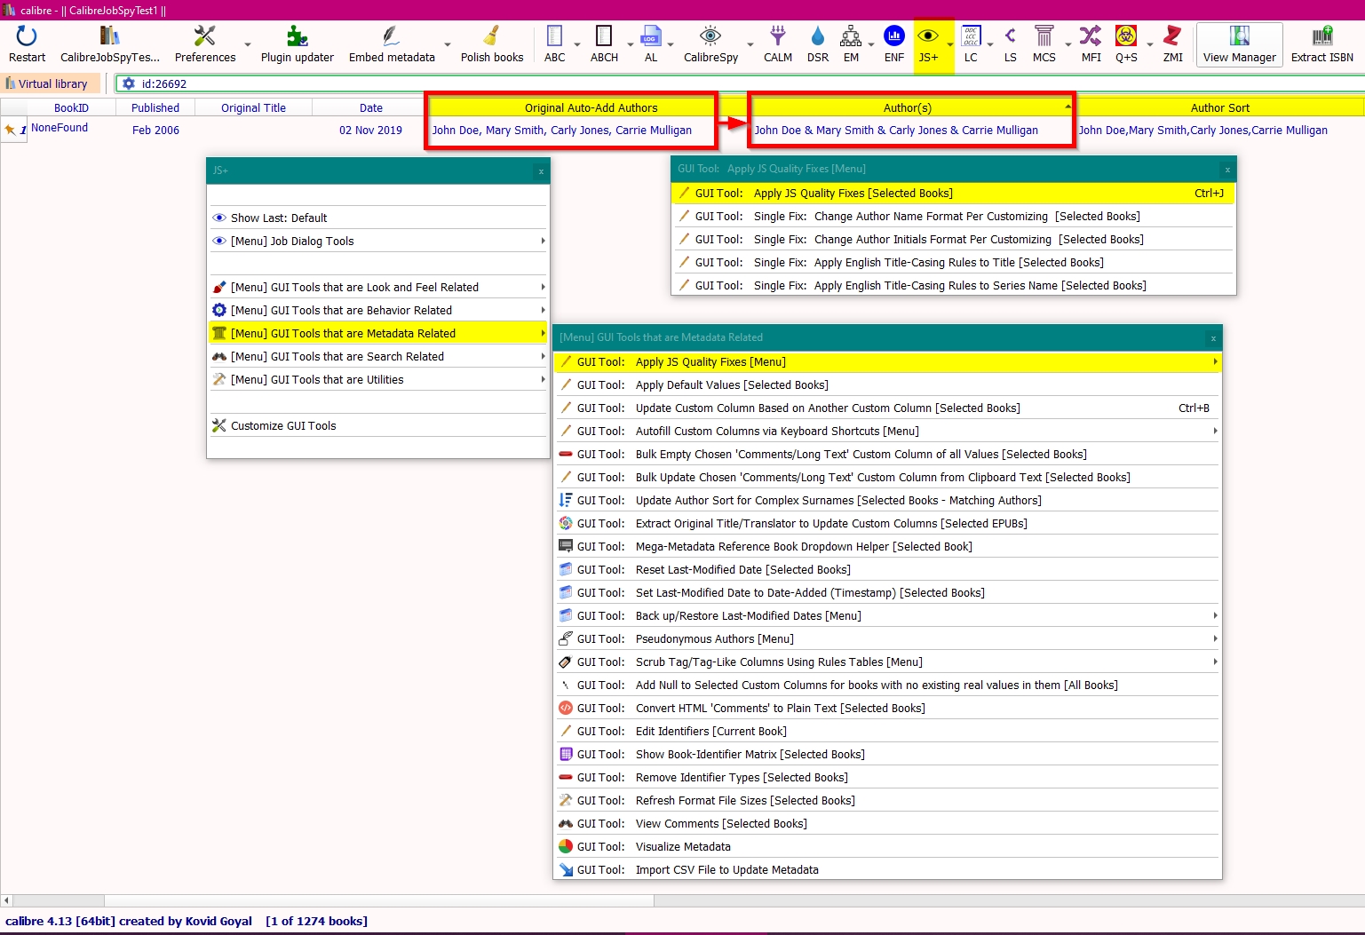Viewport: 1365px width, 935px height.
Task: Expand the Embed metadata dropdown arrow
Action: (x=447, y=44)
